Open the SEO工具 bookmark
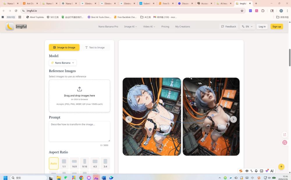291x180 pixels. [x=52, y=17]
